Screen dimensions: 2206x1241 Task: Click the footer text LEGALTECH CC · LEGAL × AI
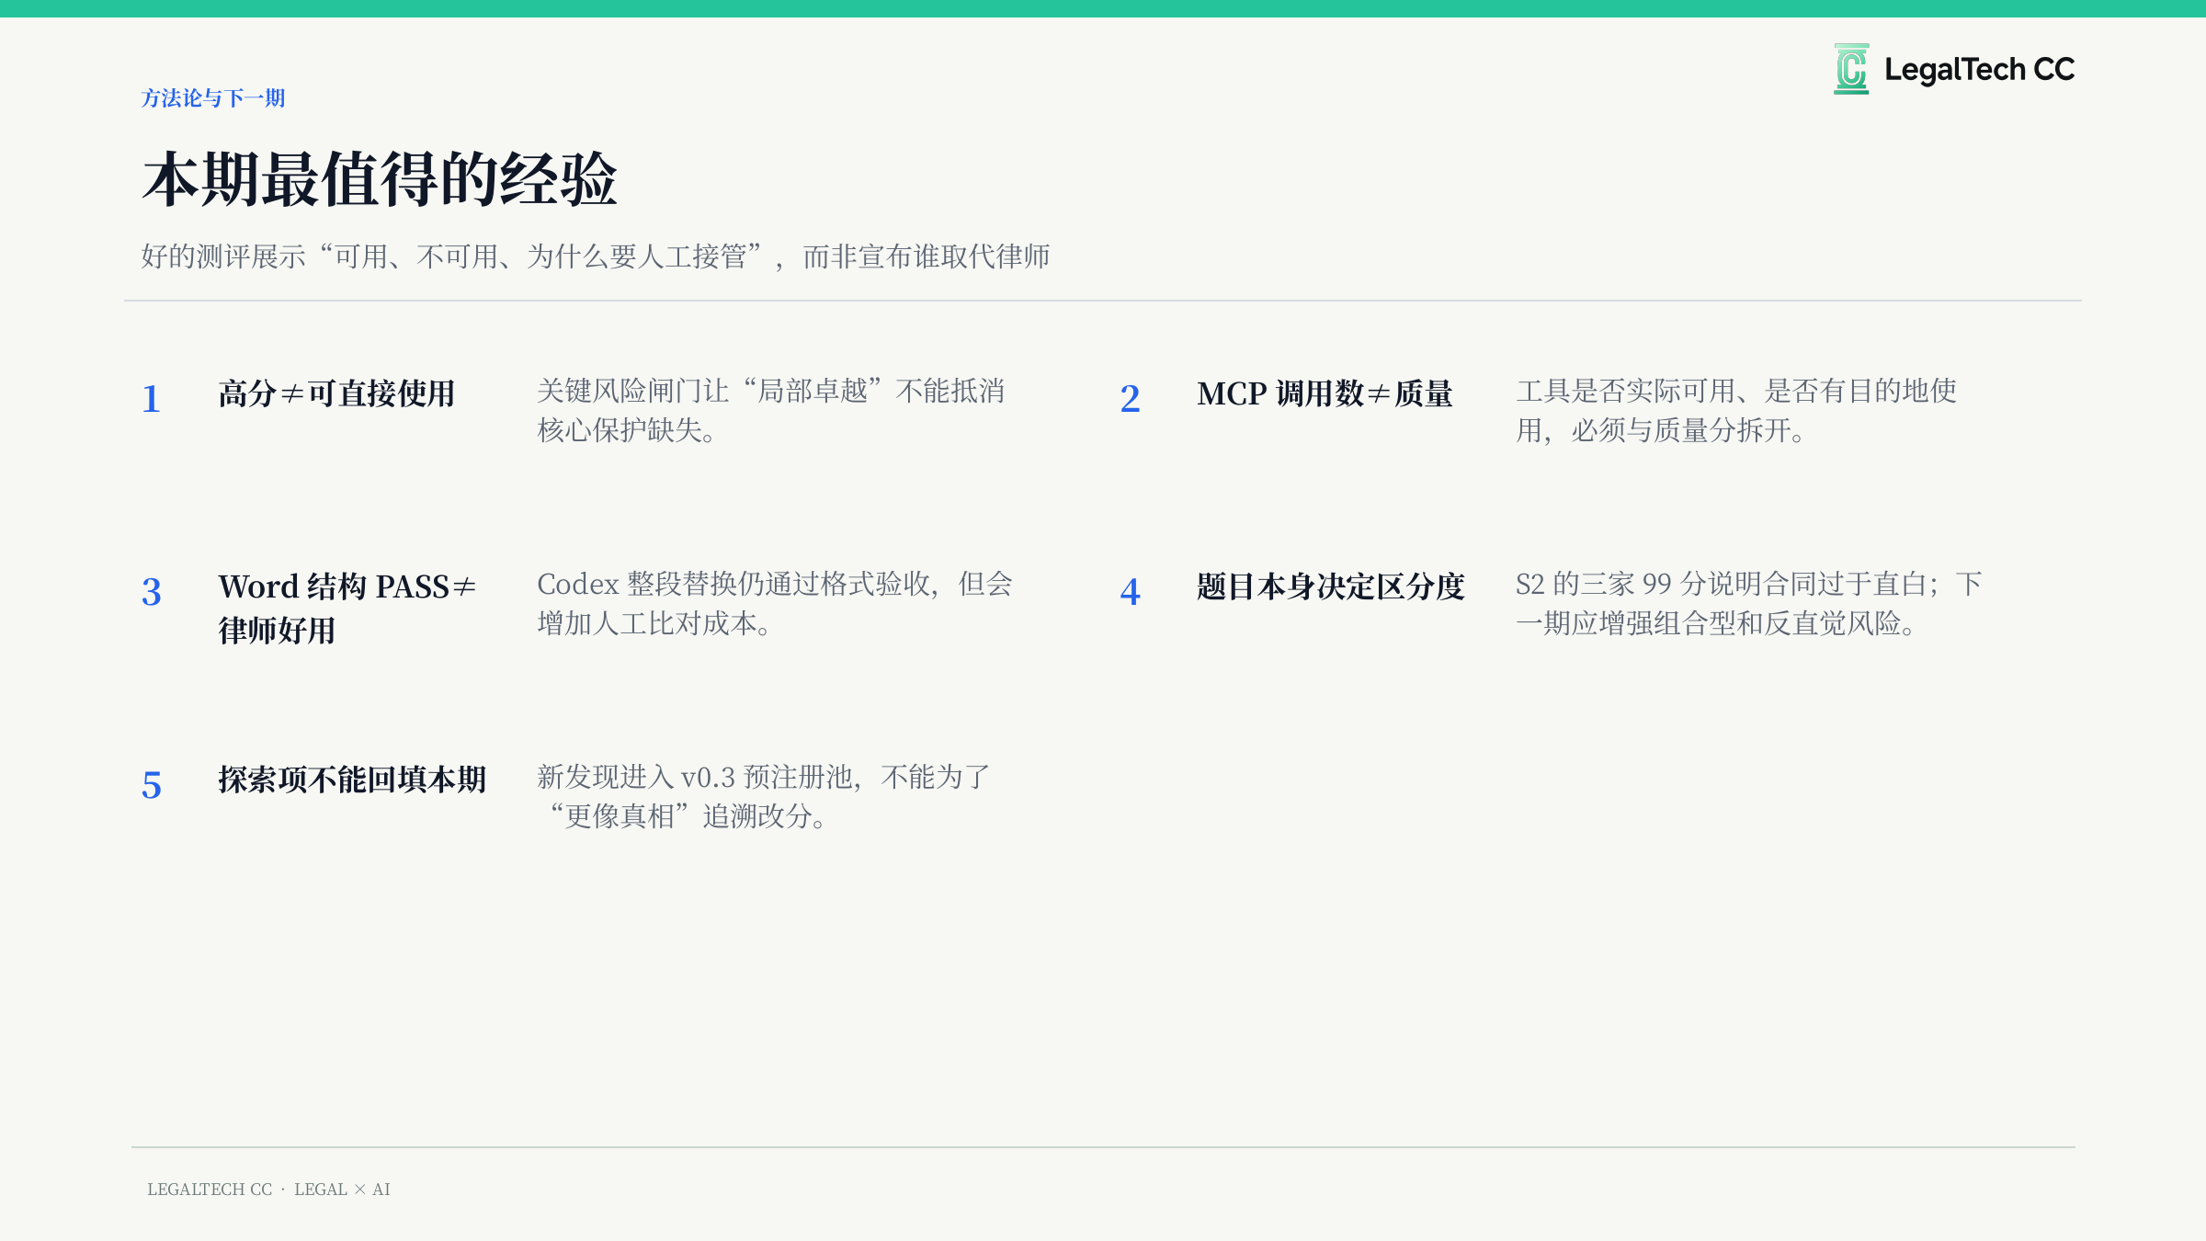click(x=268, y=1190)
